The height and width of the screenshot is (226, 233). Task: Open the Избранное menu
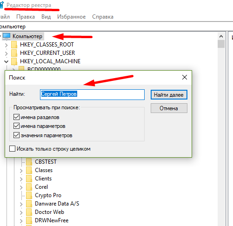coord(72,17)
